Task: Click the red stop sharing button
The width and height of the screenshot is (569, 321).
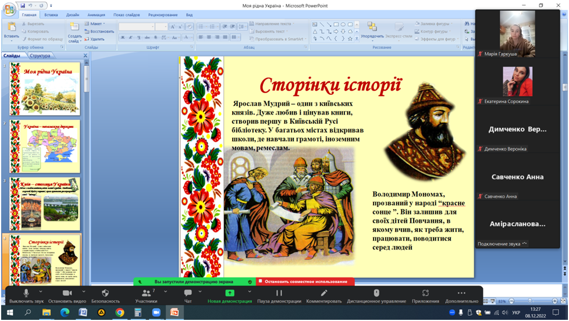Action: tap(305, 281)
